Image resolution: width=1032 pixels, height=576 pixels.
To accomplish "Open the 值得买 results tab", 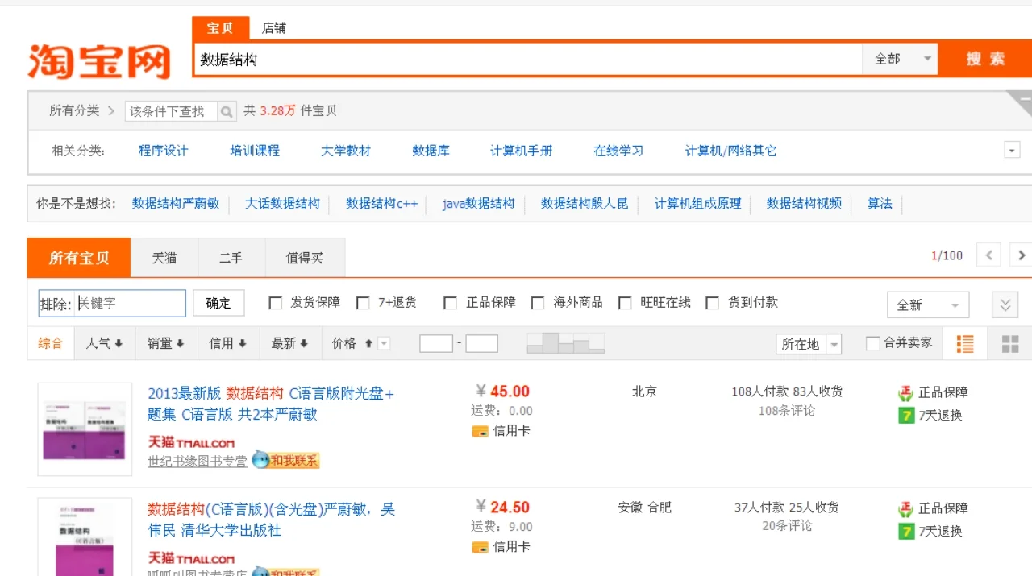I will pyautogui.click(x=305, y=258).
